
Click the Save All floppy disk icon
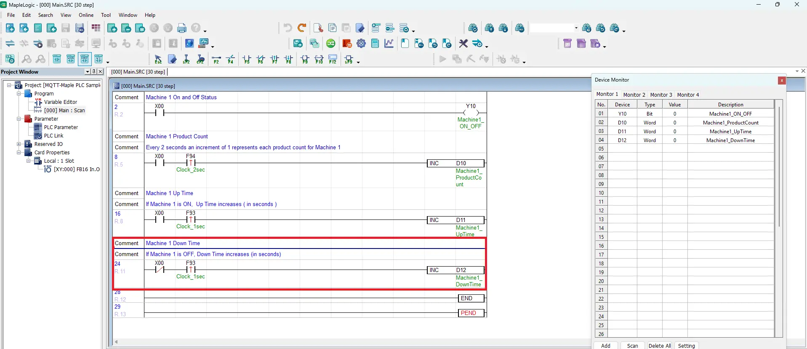80,28
